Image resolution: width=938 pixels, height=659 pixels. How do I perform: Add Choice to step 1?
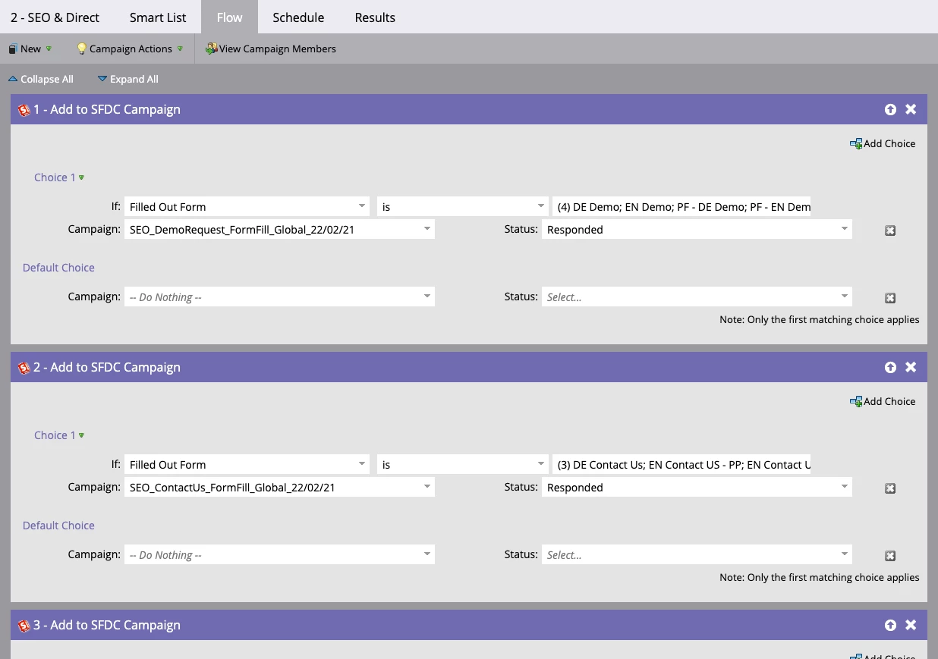coord(883,143)
